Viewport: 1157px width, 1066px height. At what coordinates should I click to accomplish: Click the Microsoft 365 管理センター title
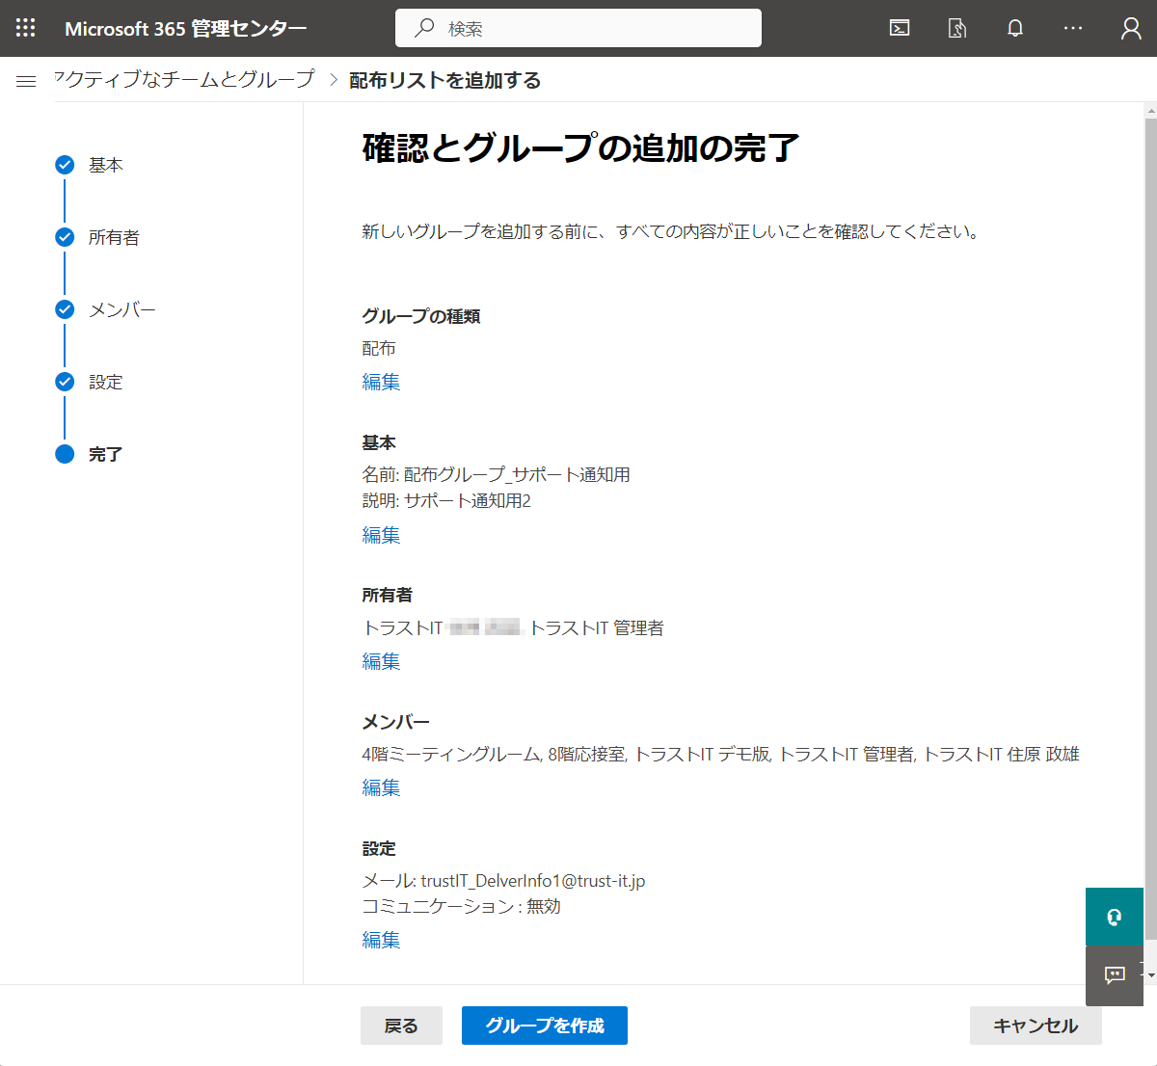pyautogui.click(x=186, y=28)
